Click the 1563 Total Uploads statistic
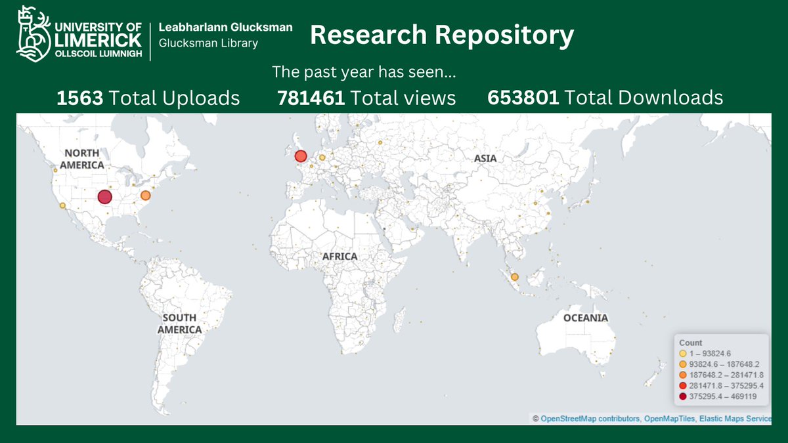The height and width of the screenshot is (443, 788). pos(148,98)
